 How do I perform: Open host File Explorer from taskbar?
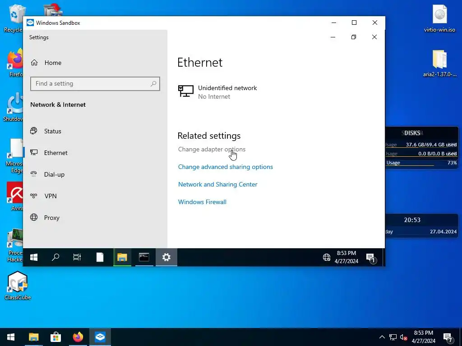[33, 337]
